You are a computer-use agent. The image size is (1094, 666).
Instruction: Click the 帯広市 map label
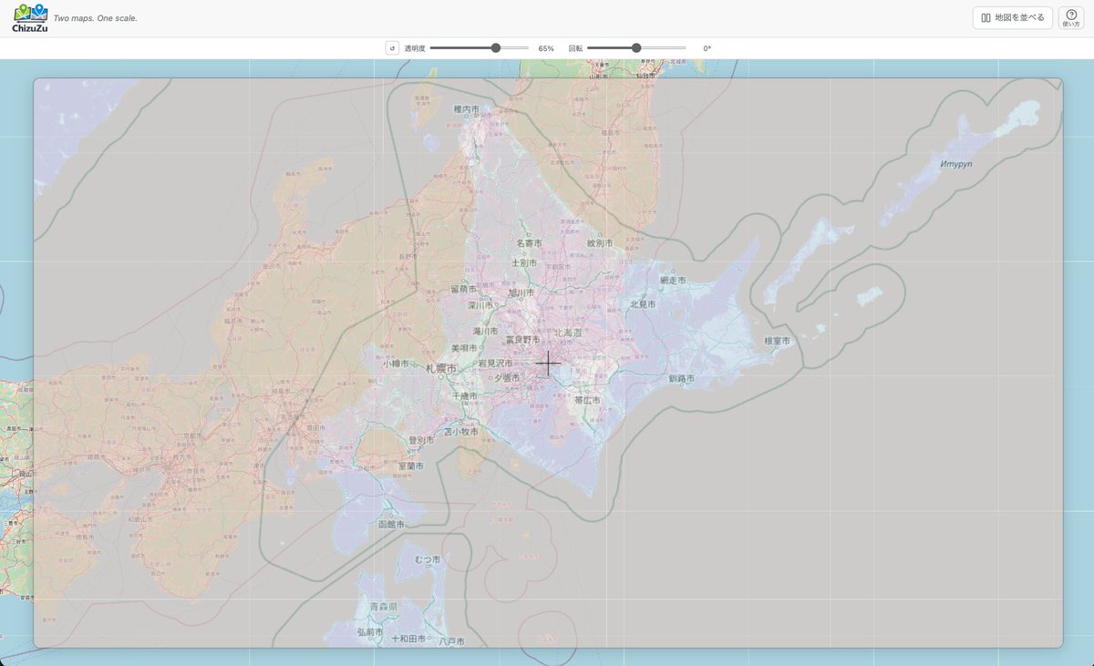(x=587, y=400)
